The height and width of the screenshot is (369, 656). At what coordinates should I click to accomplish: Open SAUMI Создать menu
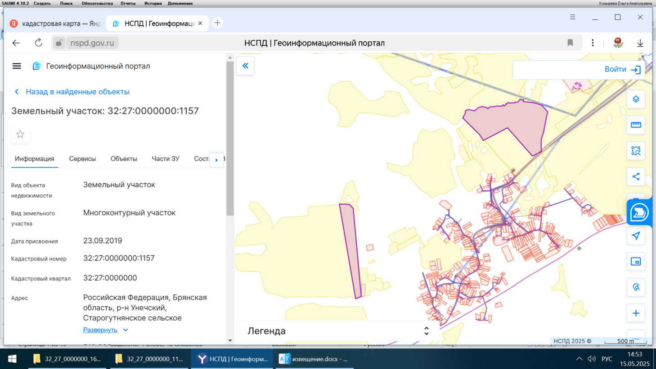[42, 3]
